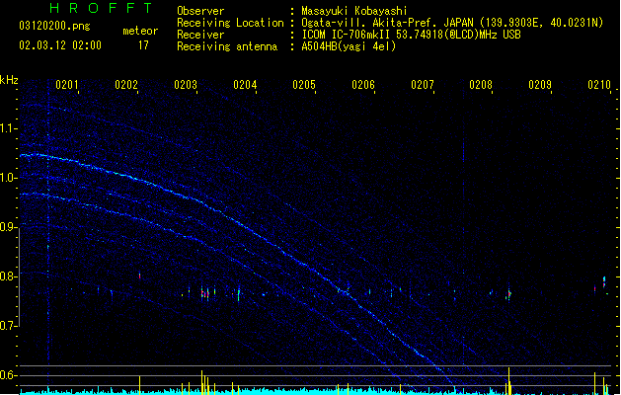Screen dimensions: 621x395
Task: Click the 0204 time marker
Action: click(245, 85)
